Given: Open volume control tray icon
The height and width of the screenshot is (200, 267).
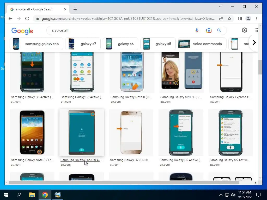Looking at the screenshot, I should pos(233,195).
